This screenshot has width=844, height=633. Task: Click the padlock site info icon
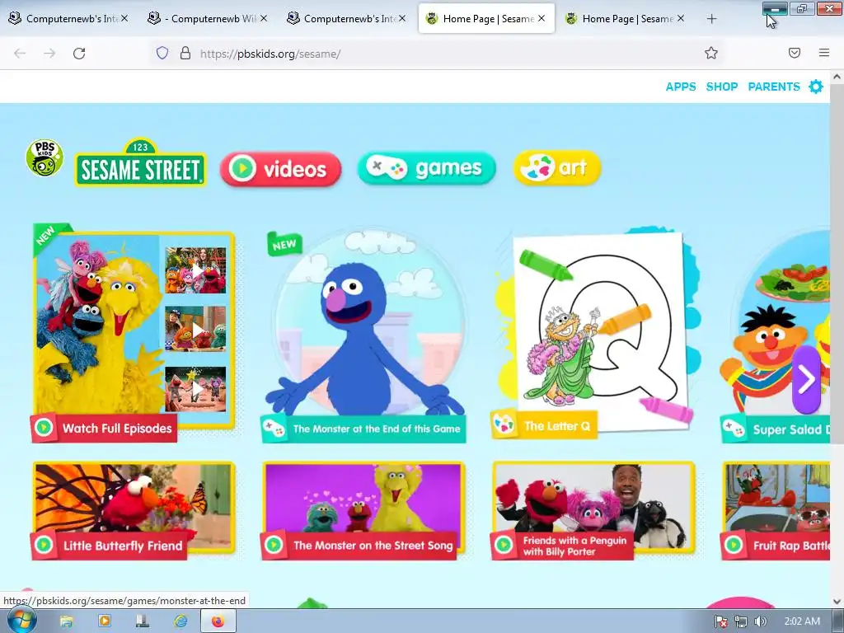(185, 54)
